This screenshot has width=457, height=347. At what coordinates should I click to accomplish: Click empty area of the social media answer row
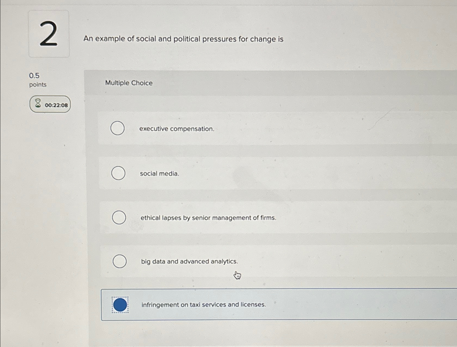coord(315,173)
